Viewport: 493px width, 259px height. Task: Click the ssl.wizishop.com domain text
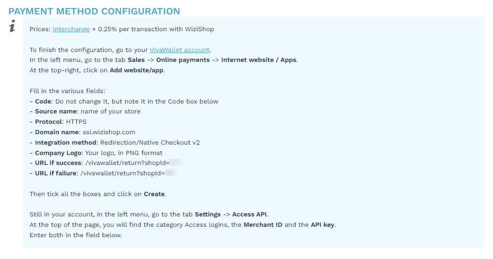109,132
